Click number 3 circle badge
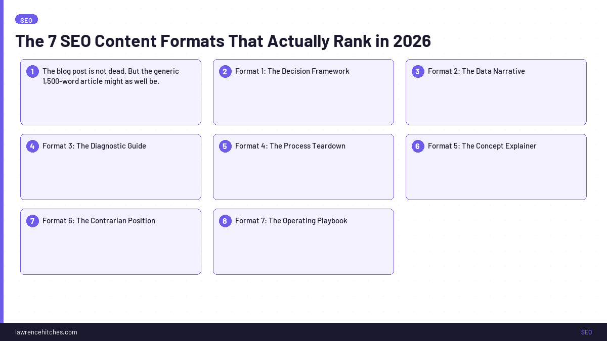The image size is (607, 341). [418, 71]
